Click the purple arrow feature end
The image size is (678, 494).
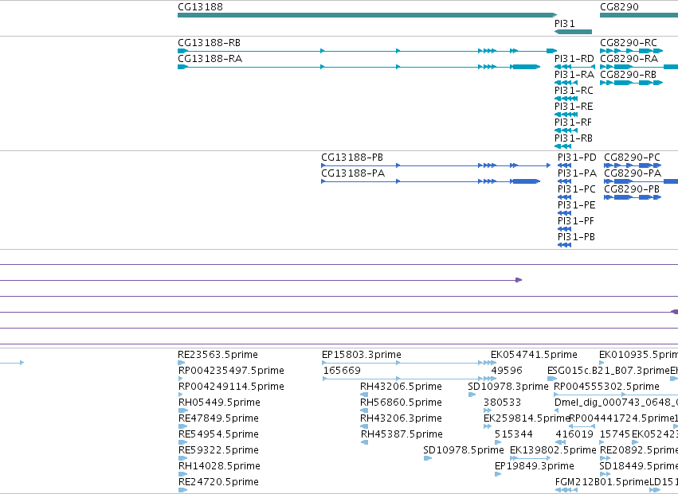(519, 280)
